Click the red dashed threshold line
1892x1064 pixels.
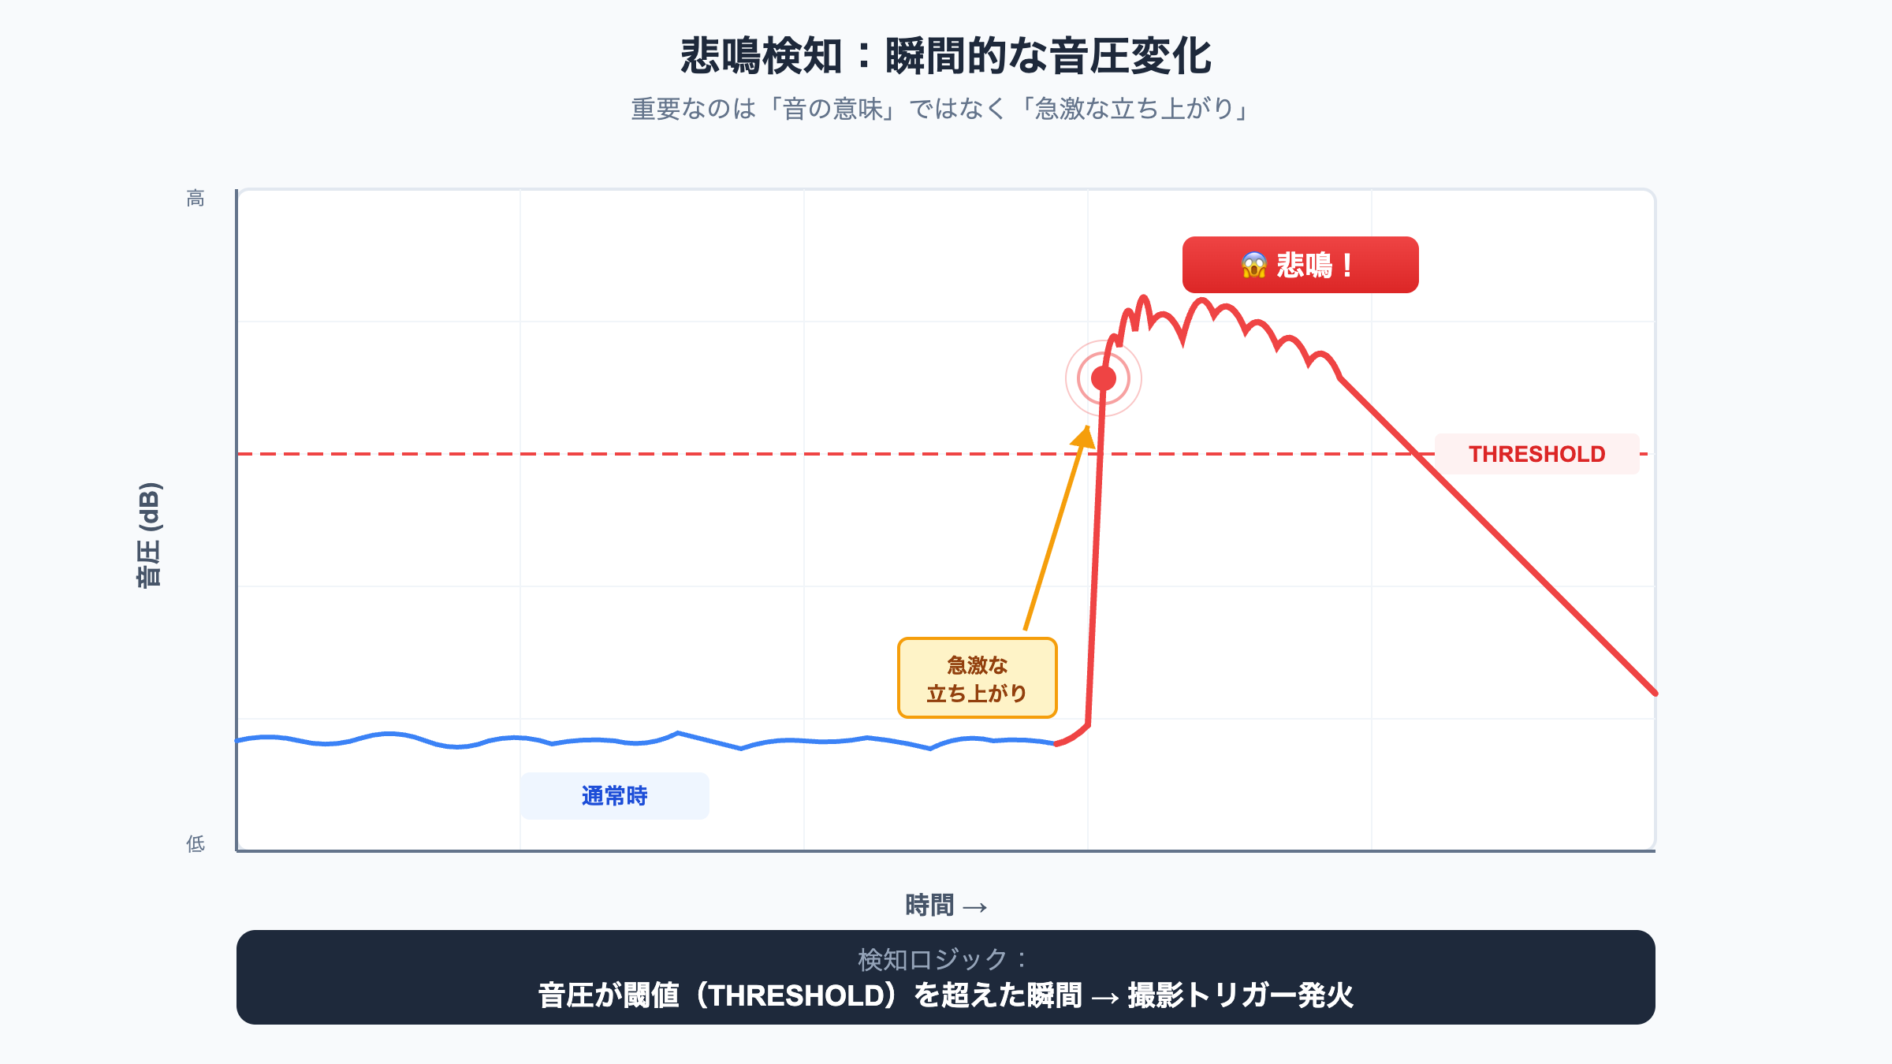[631, 454]
